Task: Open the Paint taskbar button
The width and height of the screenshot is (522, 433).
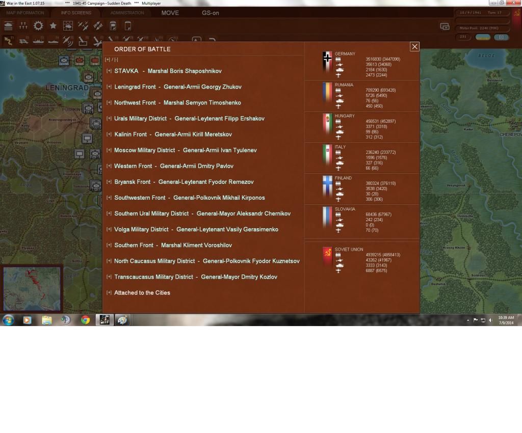Action: (122, 320)
